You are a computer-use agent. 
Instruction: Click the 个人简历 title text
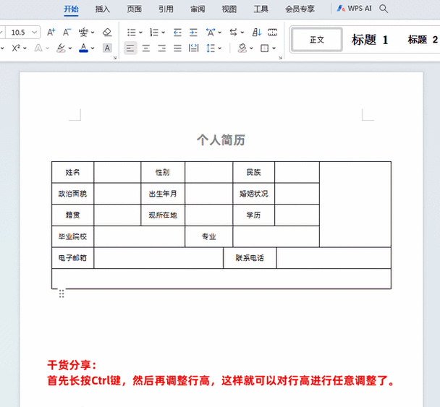coord(221,140)
